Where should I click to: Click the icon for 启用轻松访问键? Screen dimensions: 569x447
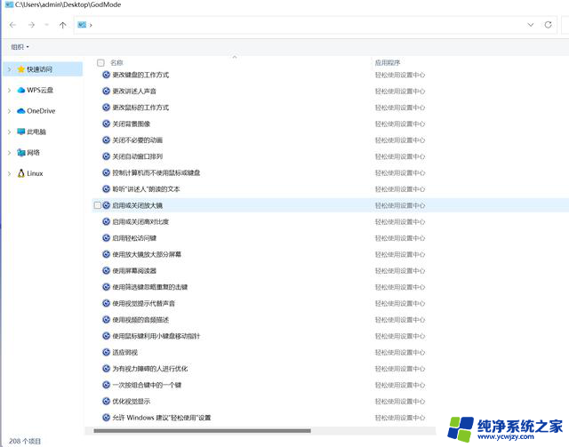pyautogui.click(x=106, y=238)
